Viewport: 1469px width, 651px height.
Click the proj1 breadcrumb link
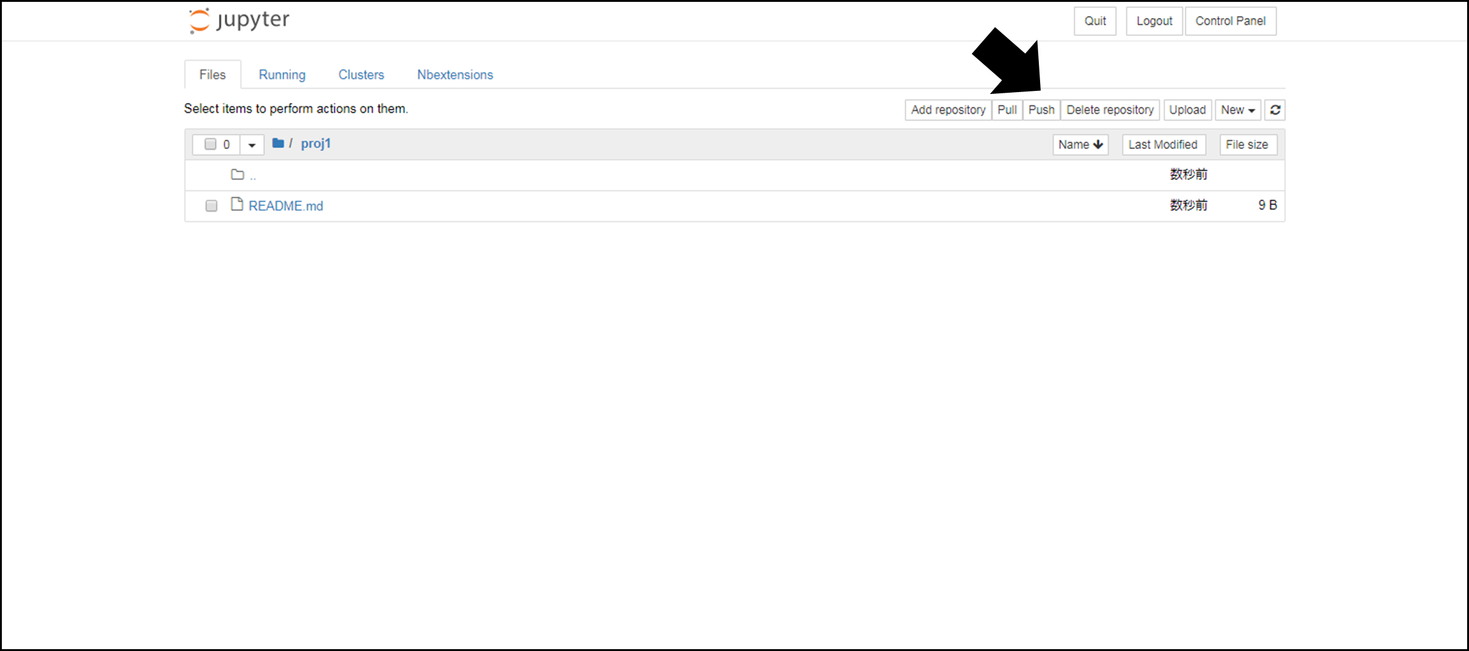coord(316,144)
